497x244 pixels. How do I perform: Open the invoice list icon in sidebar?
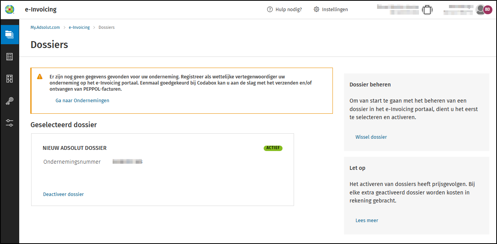[x=10, y=57]
